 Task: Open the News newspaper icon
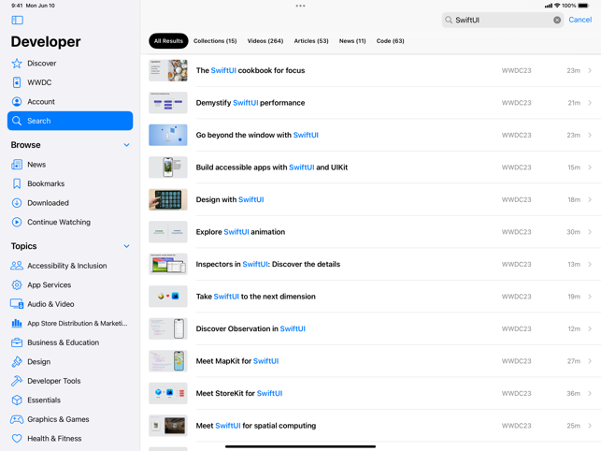17,165
